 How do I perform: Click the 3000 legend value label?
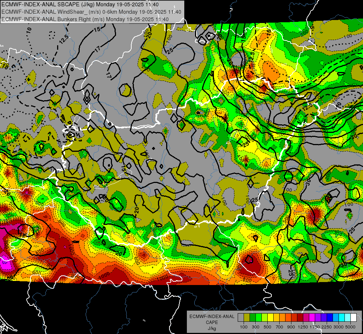[x=339, y=327]
